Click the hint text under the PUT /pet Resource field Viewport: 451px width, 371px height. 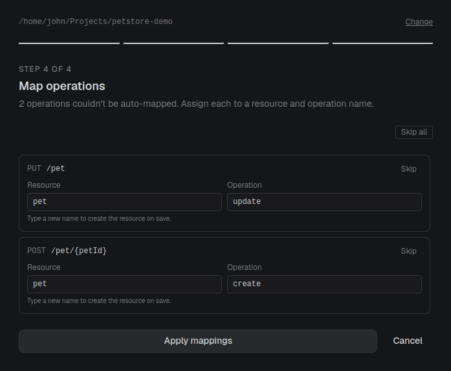point(99,219)
